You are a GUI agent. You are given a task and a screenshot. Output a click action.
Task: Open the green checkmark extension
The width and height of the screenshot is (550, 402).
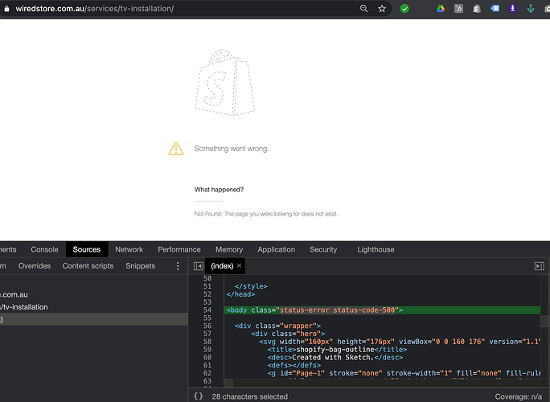point(405,9)
